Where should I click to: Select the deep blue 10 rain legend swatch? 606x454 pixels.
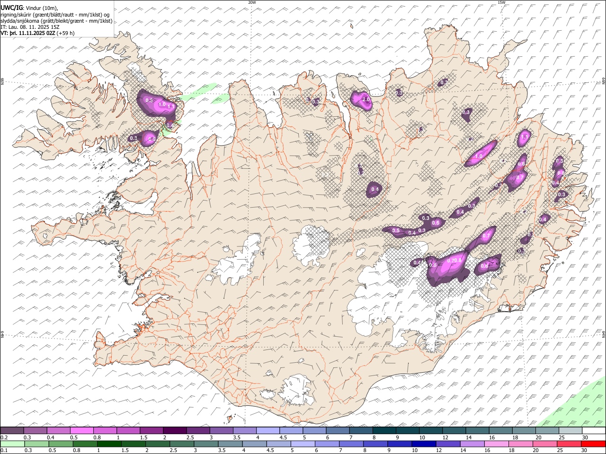click(x=424, y=444)
